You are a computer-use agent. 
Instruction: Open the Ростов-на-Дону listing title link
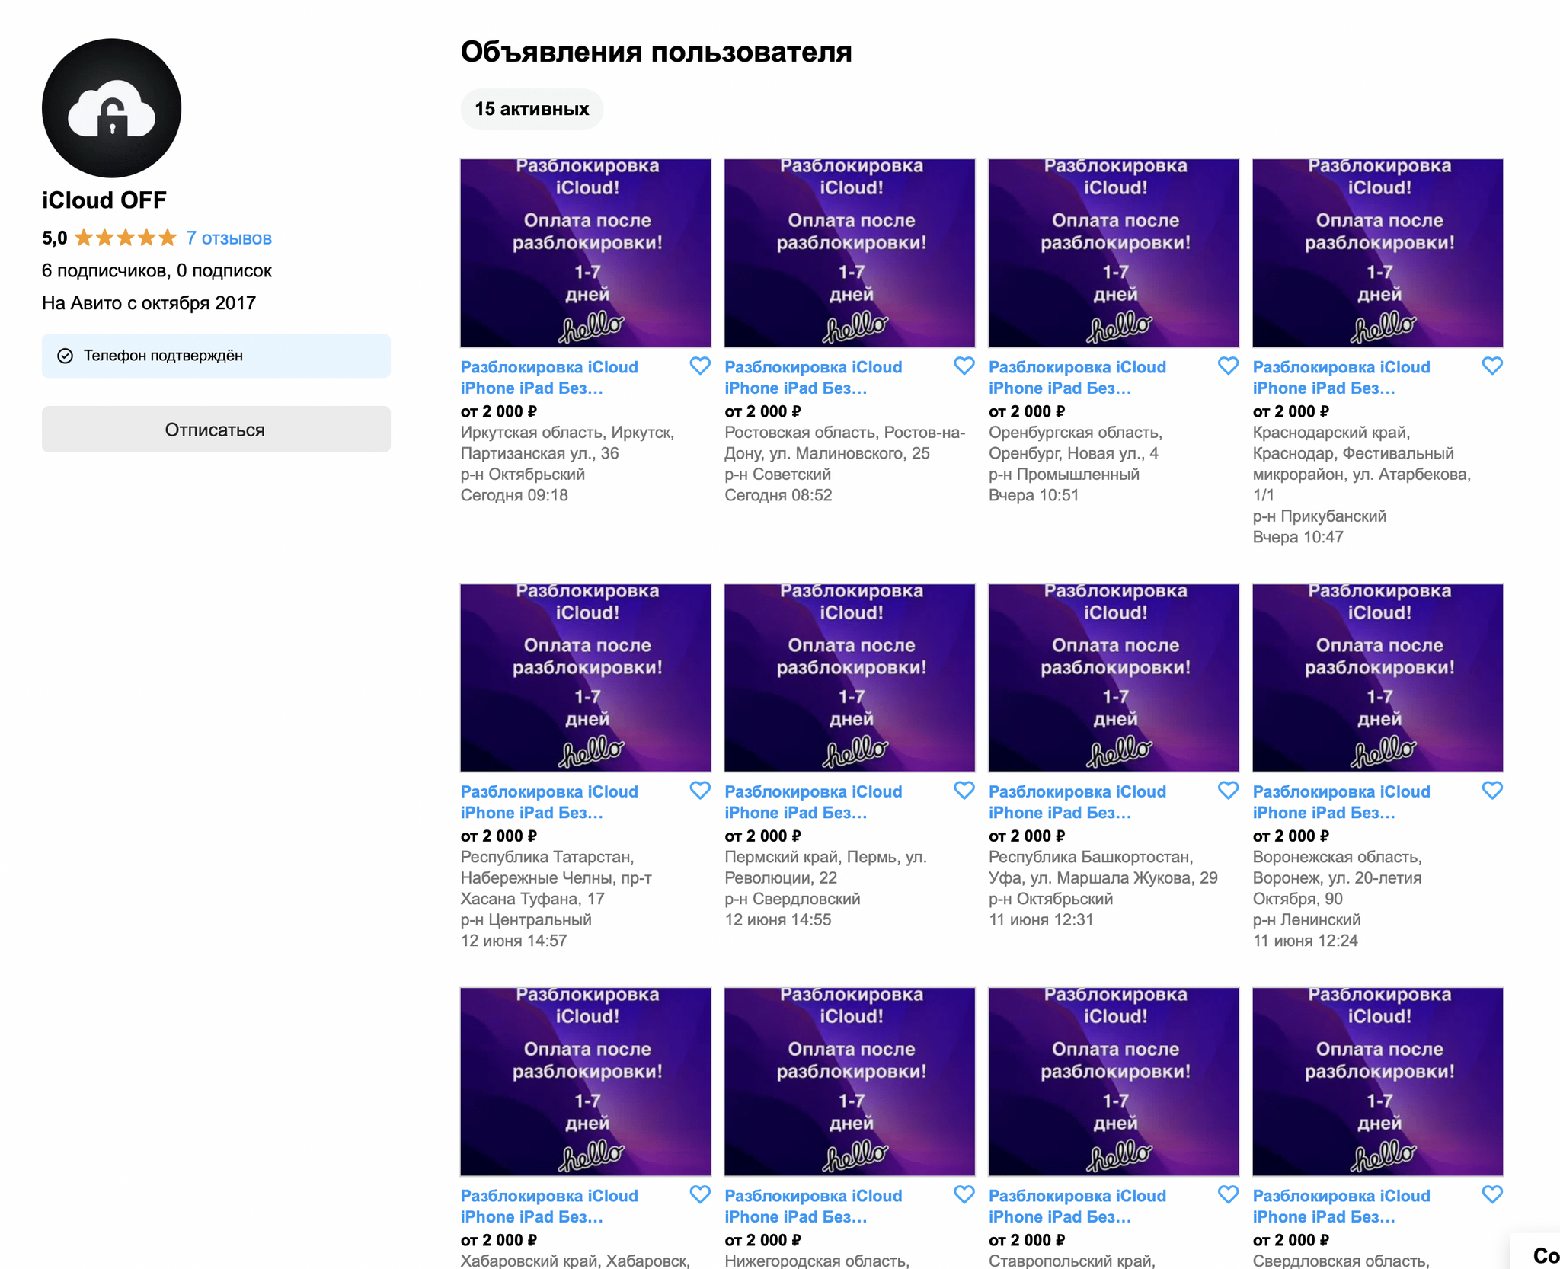[x=813, y=378]
